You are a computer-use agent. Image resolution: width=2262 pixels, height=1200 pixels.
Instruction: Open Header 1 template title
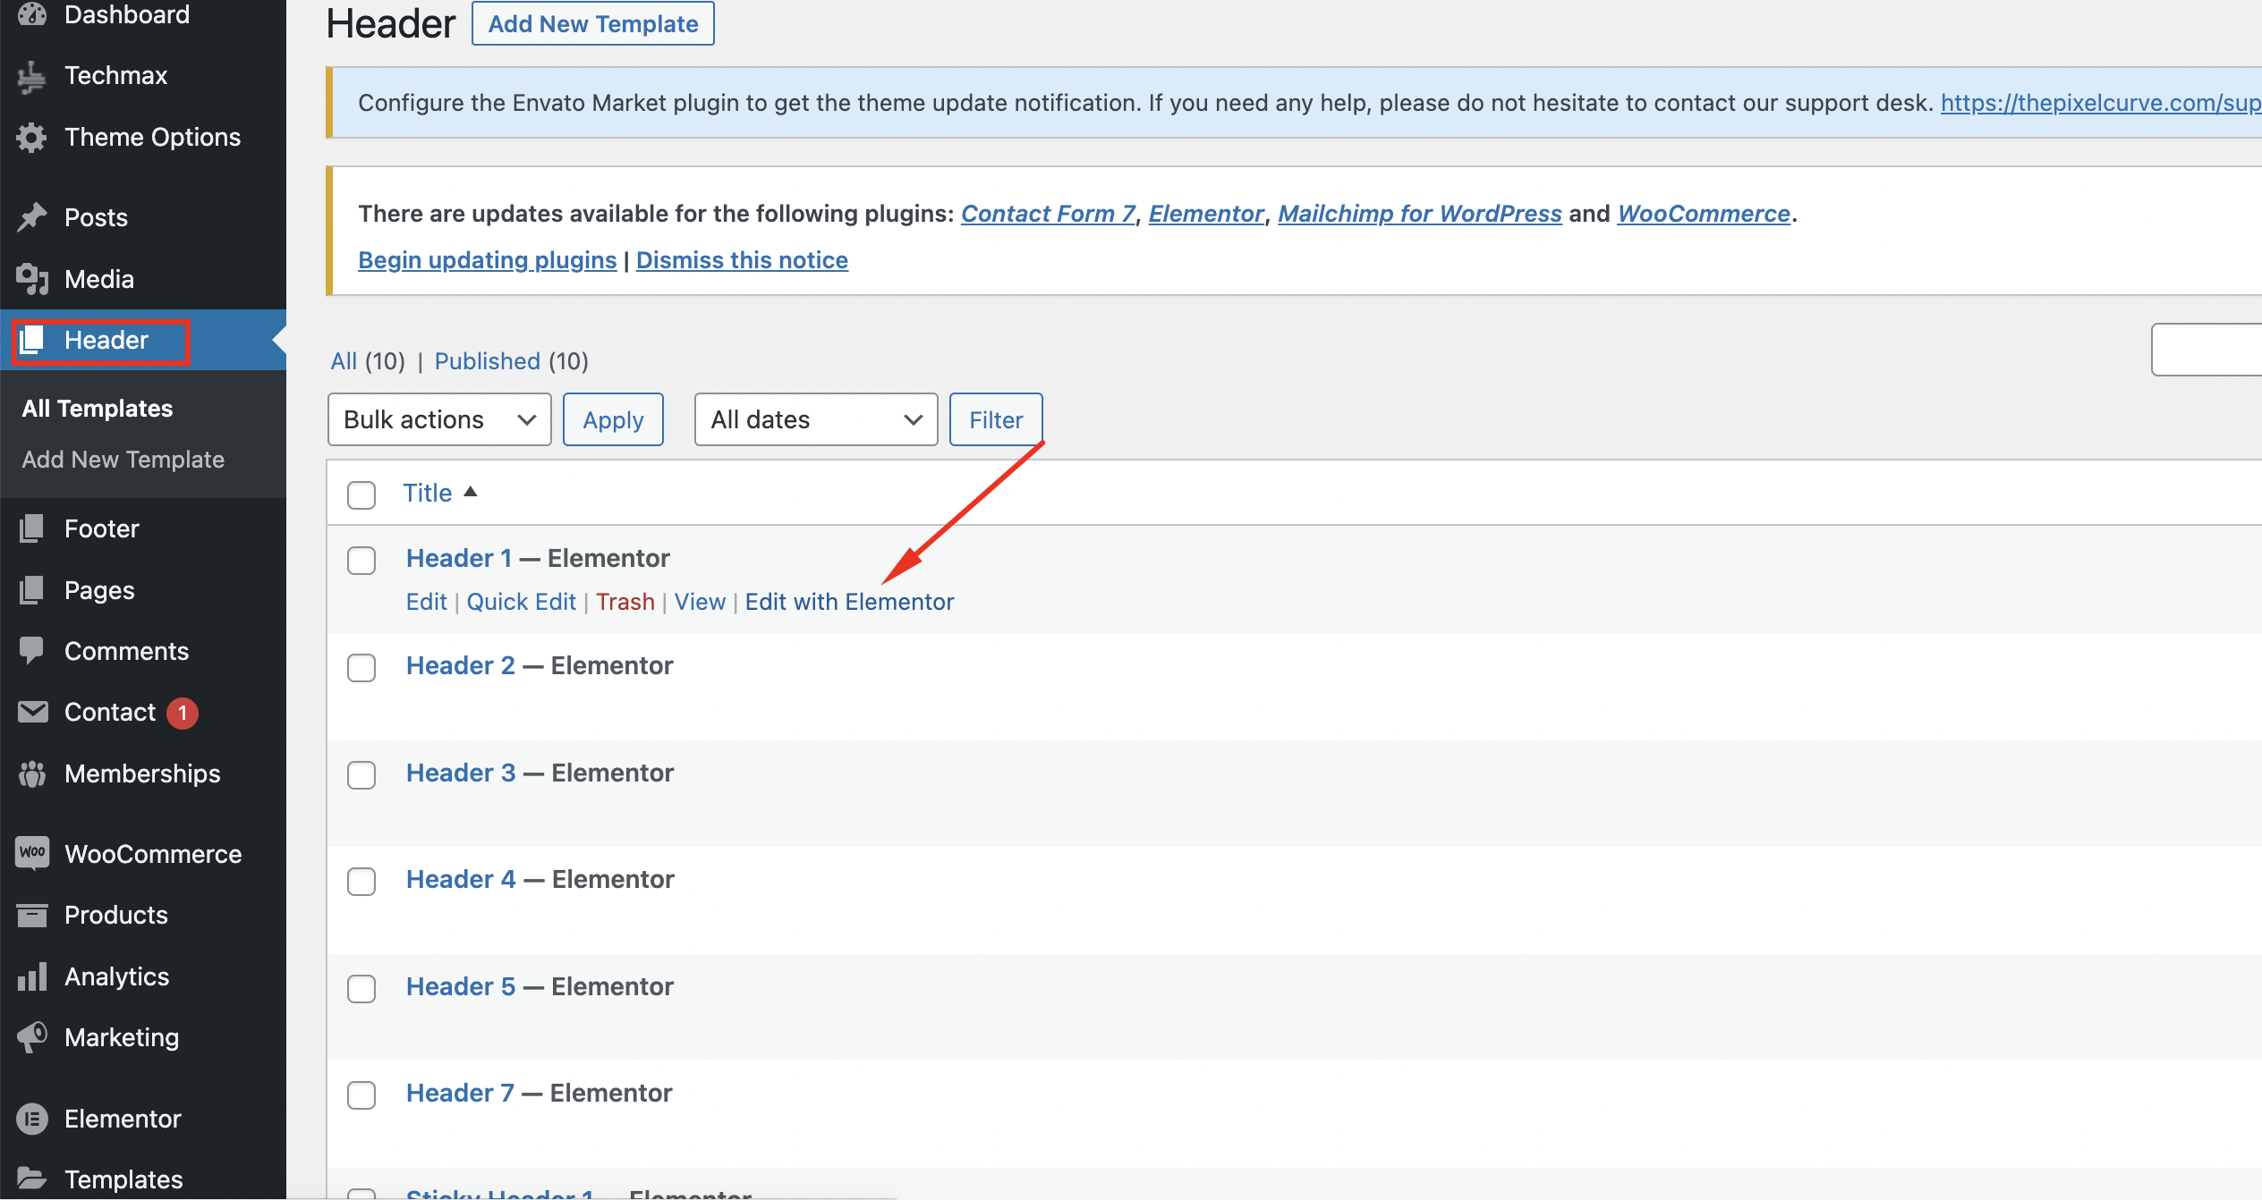point(459,558)
